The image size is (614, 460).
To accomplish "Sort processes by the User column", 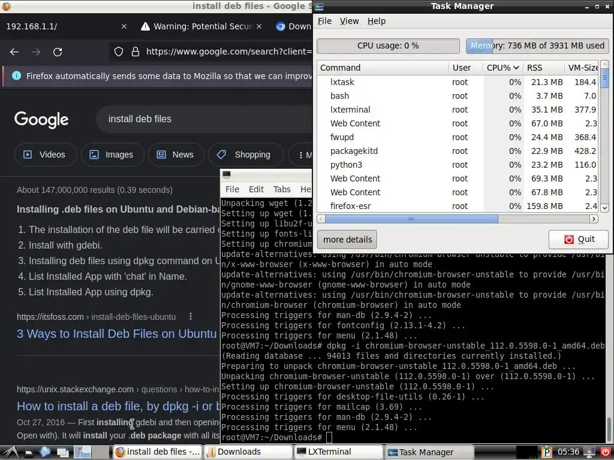I will 465,68.
